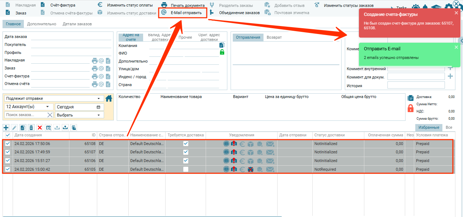463x217 pixels.
Task: Click the Поиск заказа search field
Action: pos(26,115)
